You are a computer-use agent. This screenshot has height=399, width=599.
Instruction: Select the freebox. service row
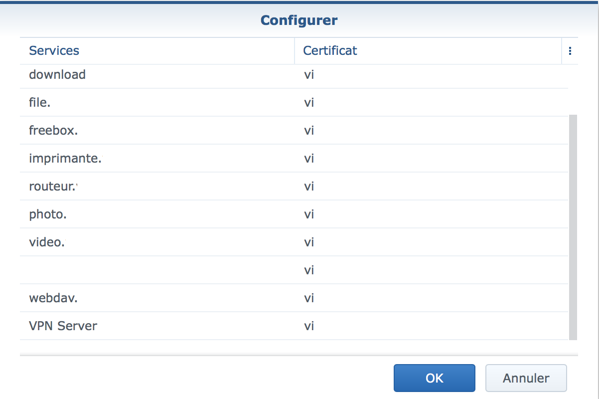[x=294, y=131]
